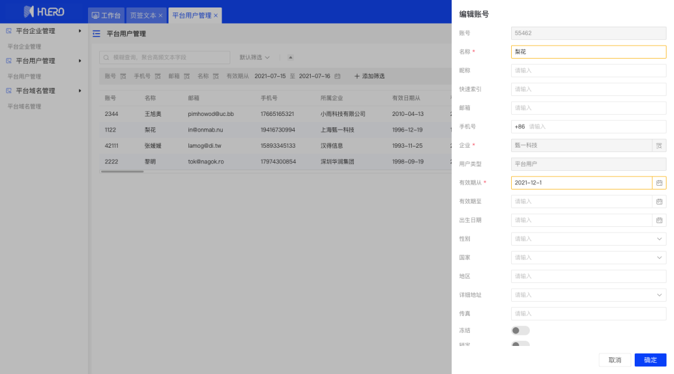Click the 取消 button

click(615, 360)
